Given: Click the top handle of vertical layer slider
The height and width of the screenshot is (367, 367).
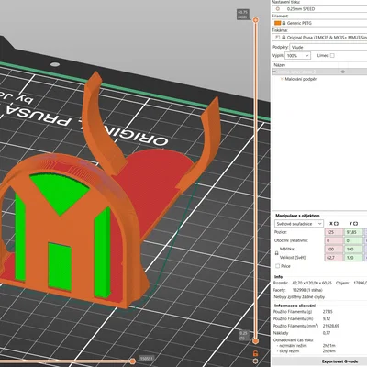Looking at the screenshot, I should click(x=256, y=20).
